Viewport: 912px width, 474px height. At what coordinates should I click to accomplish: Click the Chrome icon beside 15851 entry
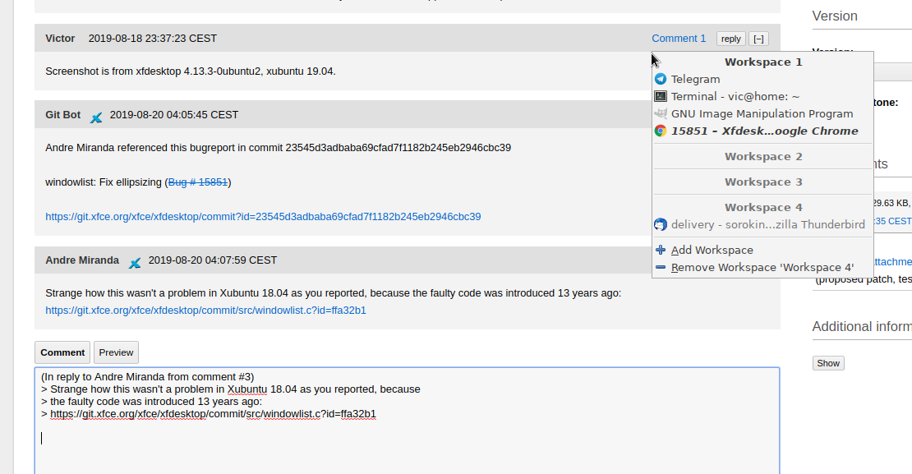(661, 131)
